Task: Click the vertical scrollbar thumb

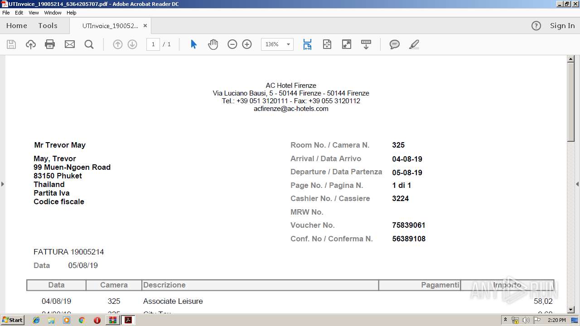Action: 571,102
